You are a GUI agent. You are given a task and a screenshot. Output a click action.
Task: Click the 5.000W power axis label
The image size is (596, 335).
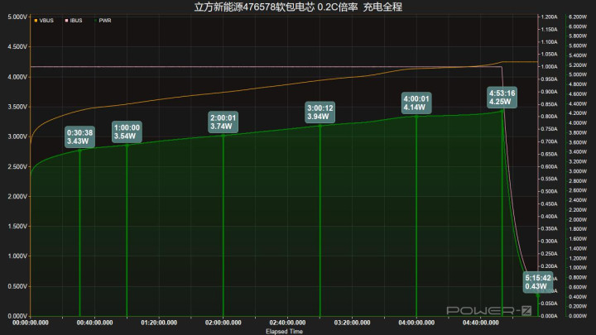tap(578, 74)
